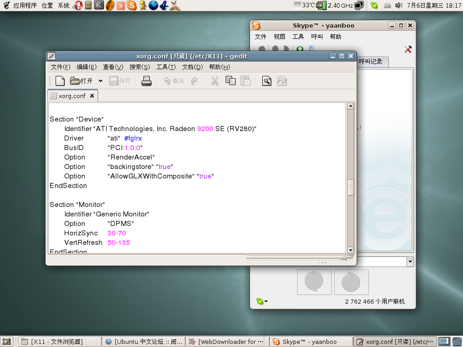This screenshot has height=347, width=463.
Task: Launch Terminal from the top panel
Action: (99, 5)
